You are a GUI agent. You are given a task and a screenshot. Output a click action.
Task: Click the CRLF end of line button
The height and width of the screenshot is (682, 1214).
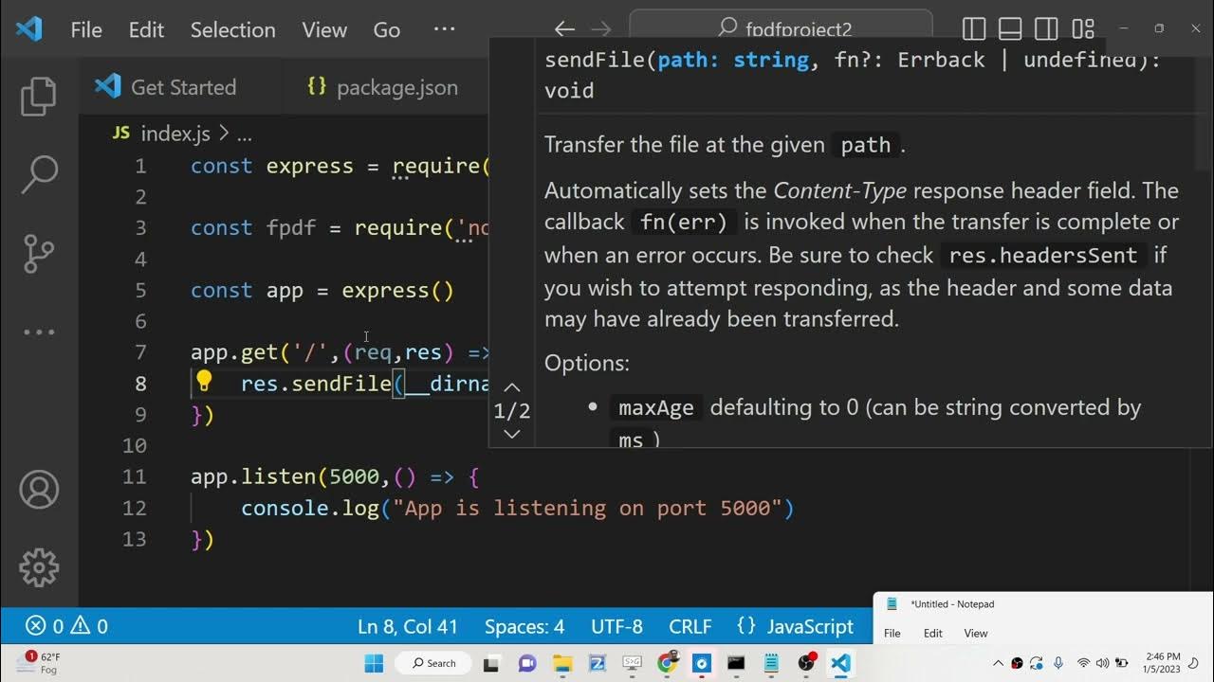pos(690,626)
